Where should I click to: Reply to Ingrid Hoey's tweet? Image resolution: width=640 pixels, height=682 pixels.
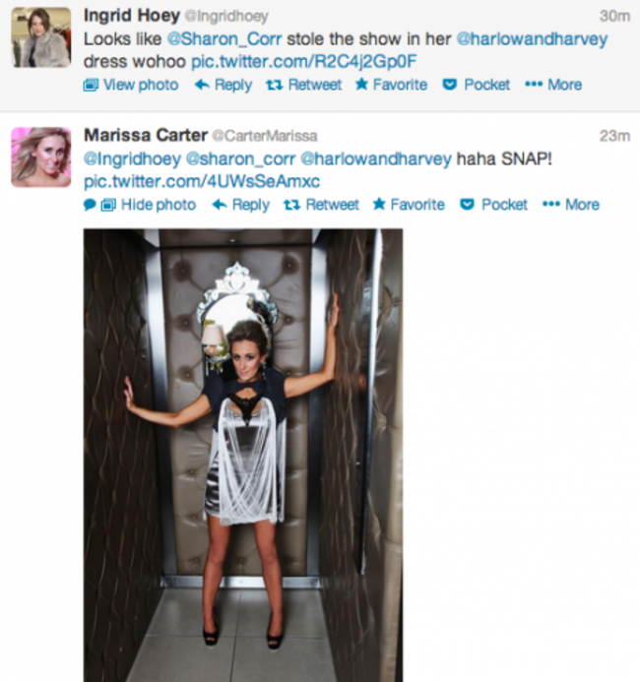point(224,85)
